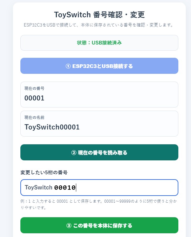Click the circled ① icon on connect button
This screenshot has height=237, width=191.
68,66
